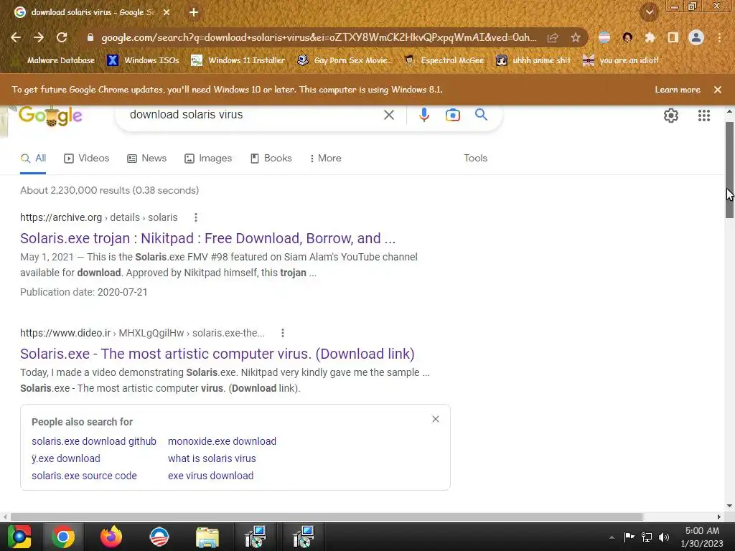Search 'exe virus download' suggestion
735x551 pixels.
[210, 476]
